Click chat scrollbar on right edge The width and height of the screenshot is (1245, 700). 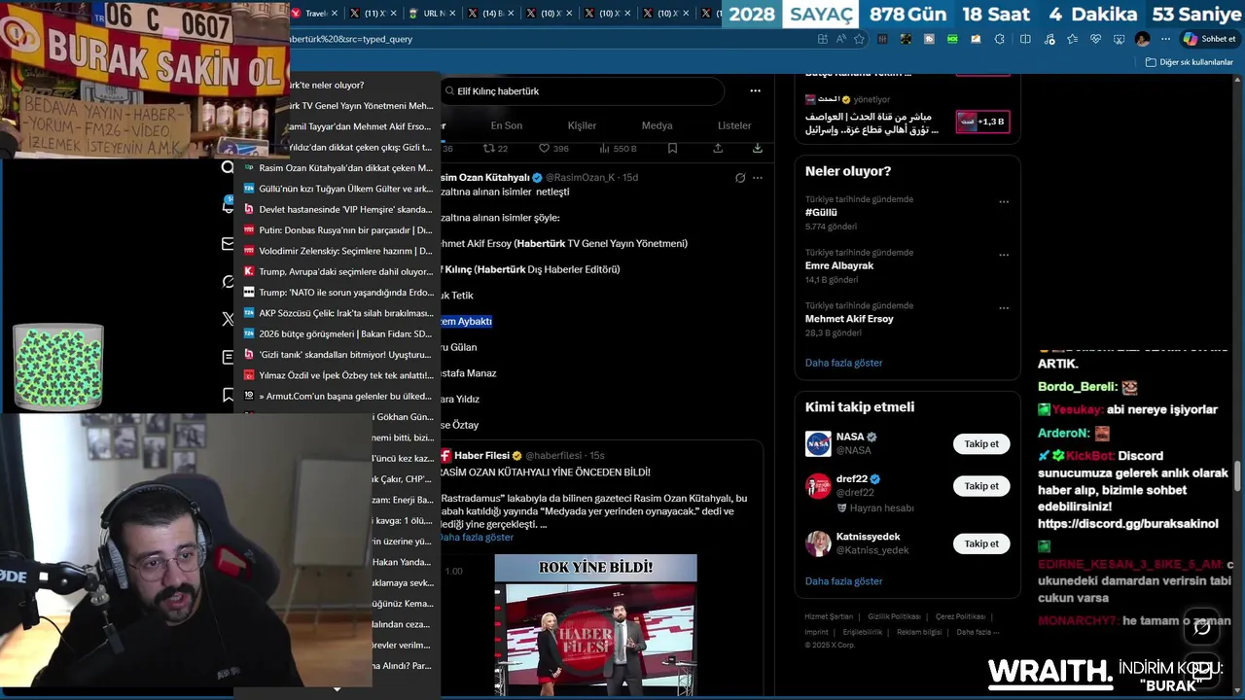[x=1238, y=476]
